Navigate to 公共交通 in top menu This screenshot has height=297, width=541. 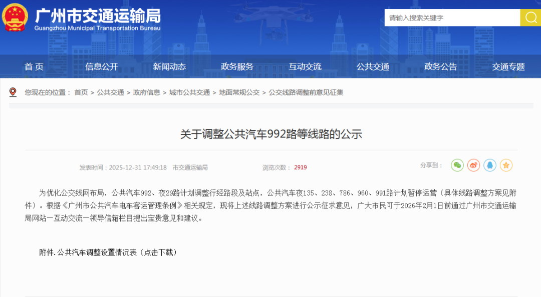(373, 66)
